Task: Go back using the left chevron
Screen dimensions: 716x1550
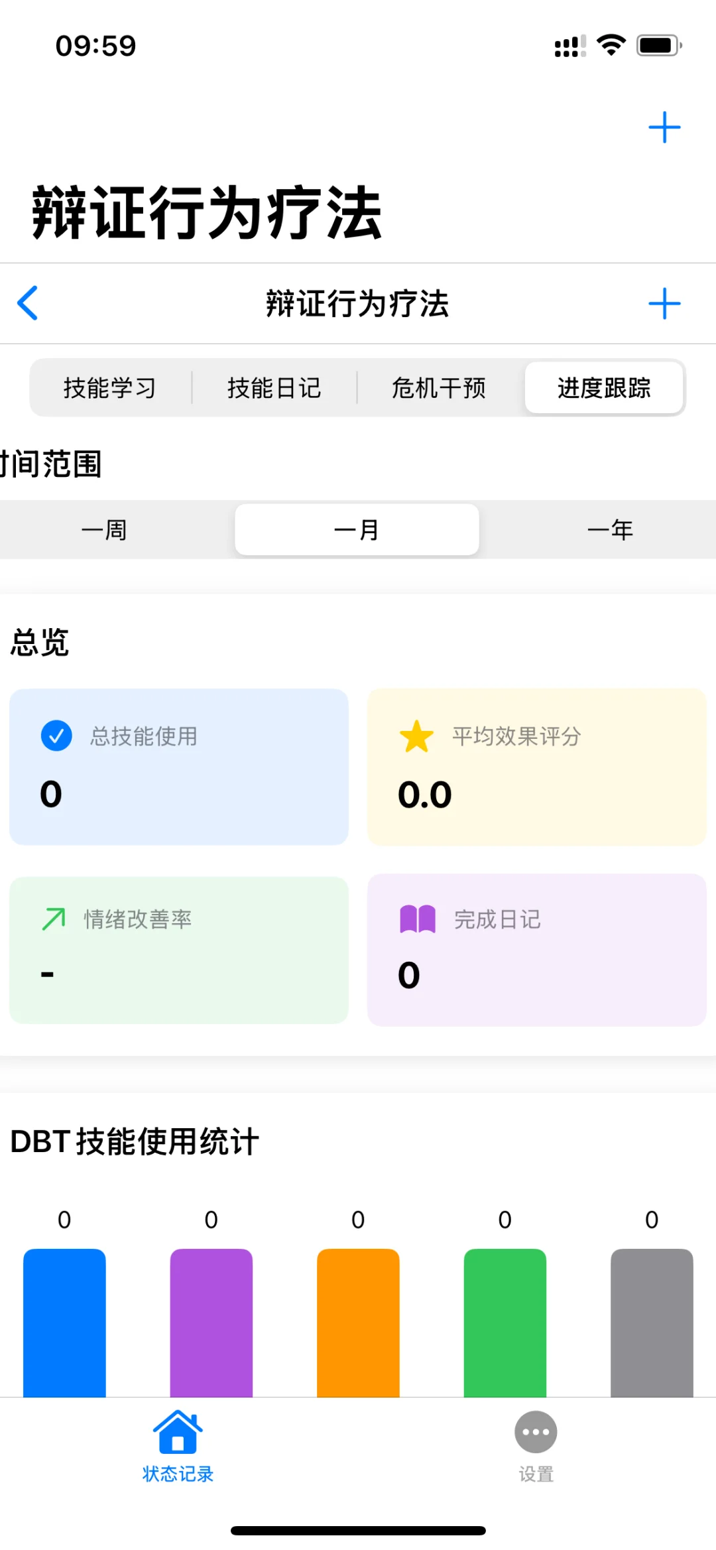Action: [27, 303]
